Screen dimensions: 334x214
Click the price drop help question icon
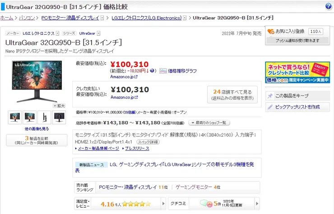(x=152, y=70)
